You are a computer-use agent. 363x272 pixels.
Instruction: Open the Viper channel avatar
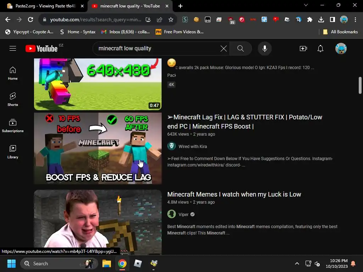click(x=172, y=214)
